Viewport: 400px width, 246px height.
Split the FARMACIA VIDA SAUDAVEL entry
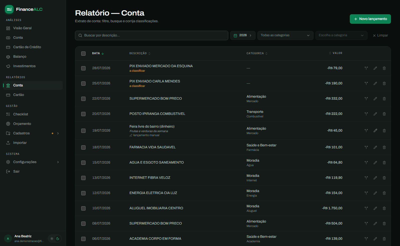point(366,147)
